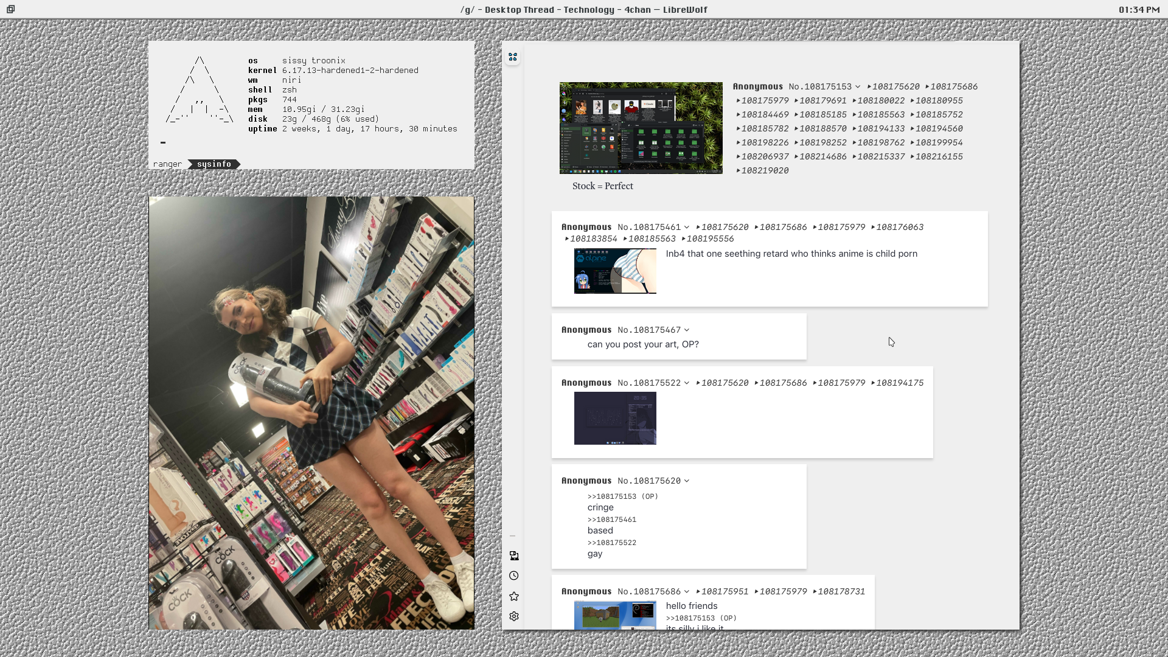Open the OP desktop screenshot thumbnail
Image resolution: width=1168 pixels, height=657 pixels.
641,128
